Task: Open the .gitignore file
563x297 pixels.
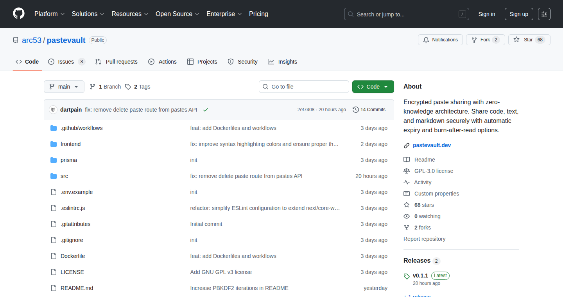Action: click(72, 240)
